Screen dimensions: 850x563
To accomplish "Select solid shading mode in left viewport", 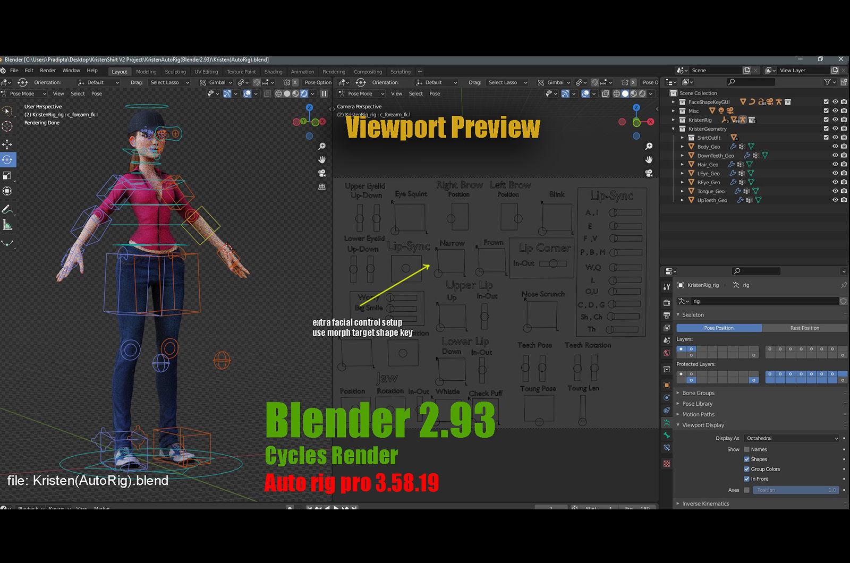I will point(287,93).
